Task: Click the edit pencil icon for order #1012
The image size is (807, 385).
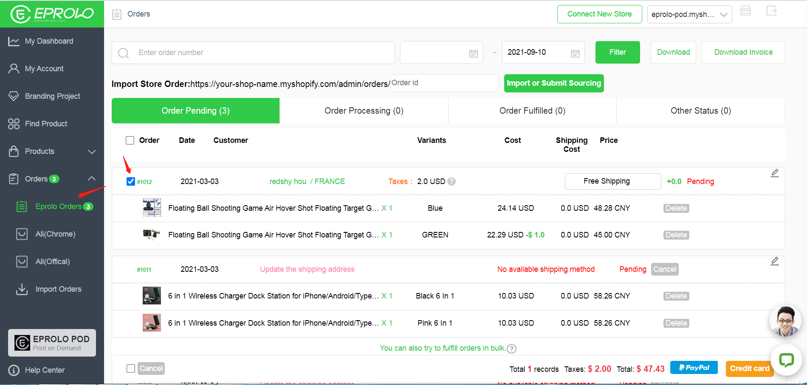Action: 775,173
